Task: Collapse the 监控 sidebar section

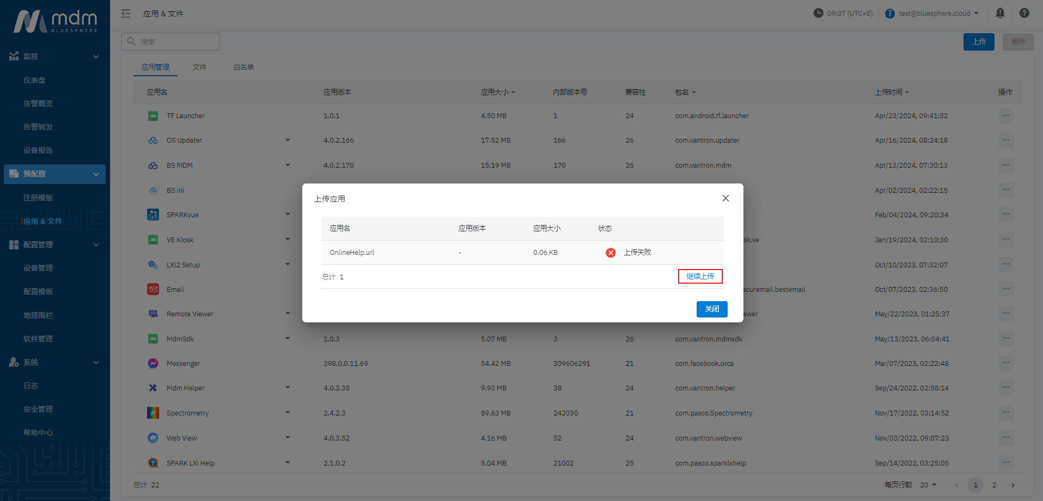Action: 96,56
